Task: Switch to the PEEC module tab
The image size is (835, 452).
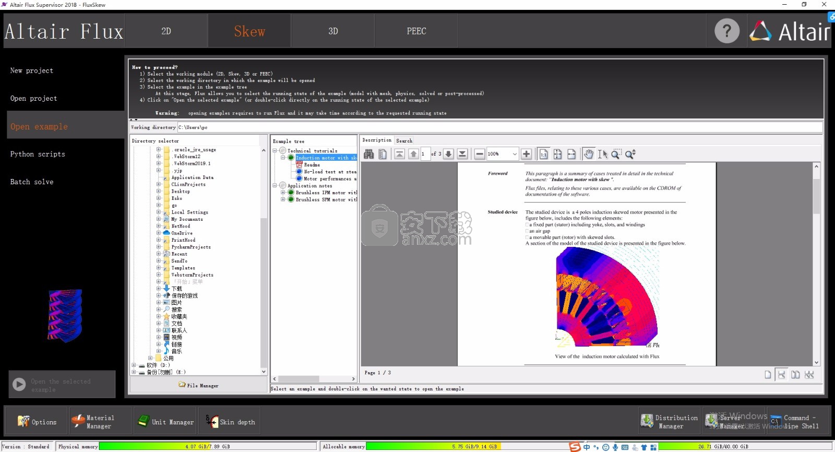Action: point(416,31)
